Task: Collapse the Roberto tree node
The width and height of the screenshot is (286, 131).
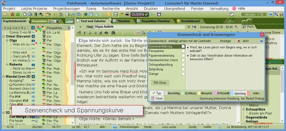Action: pyautogui.click(x=7, y=64)
